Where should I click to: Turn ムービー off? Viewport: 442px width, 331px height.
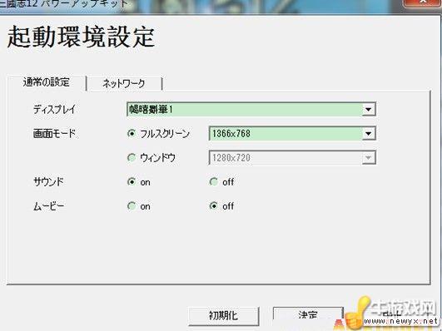pyautogui.click(x=214, y=206)
